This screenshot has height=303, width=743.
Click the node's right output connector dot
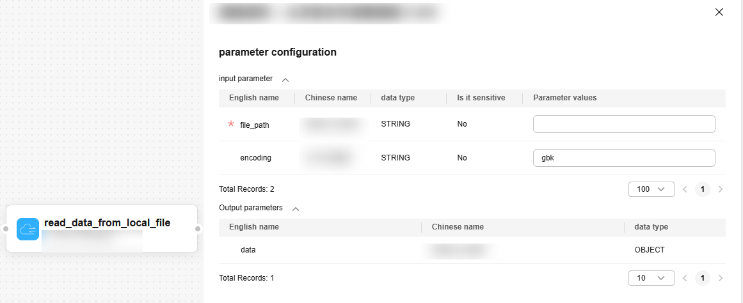198,229
